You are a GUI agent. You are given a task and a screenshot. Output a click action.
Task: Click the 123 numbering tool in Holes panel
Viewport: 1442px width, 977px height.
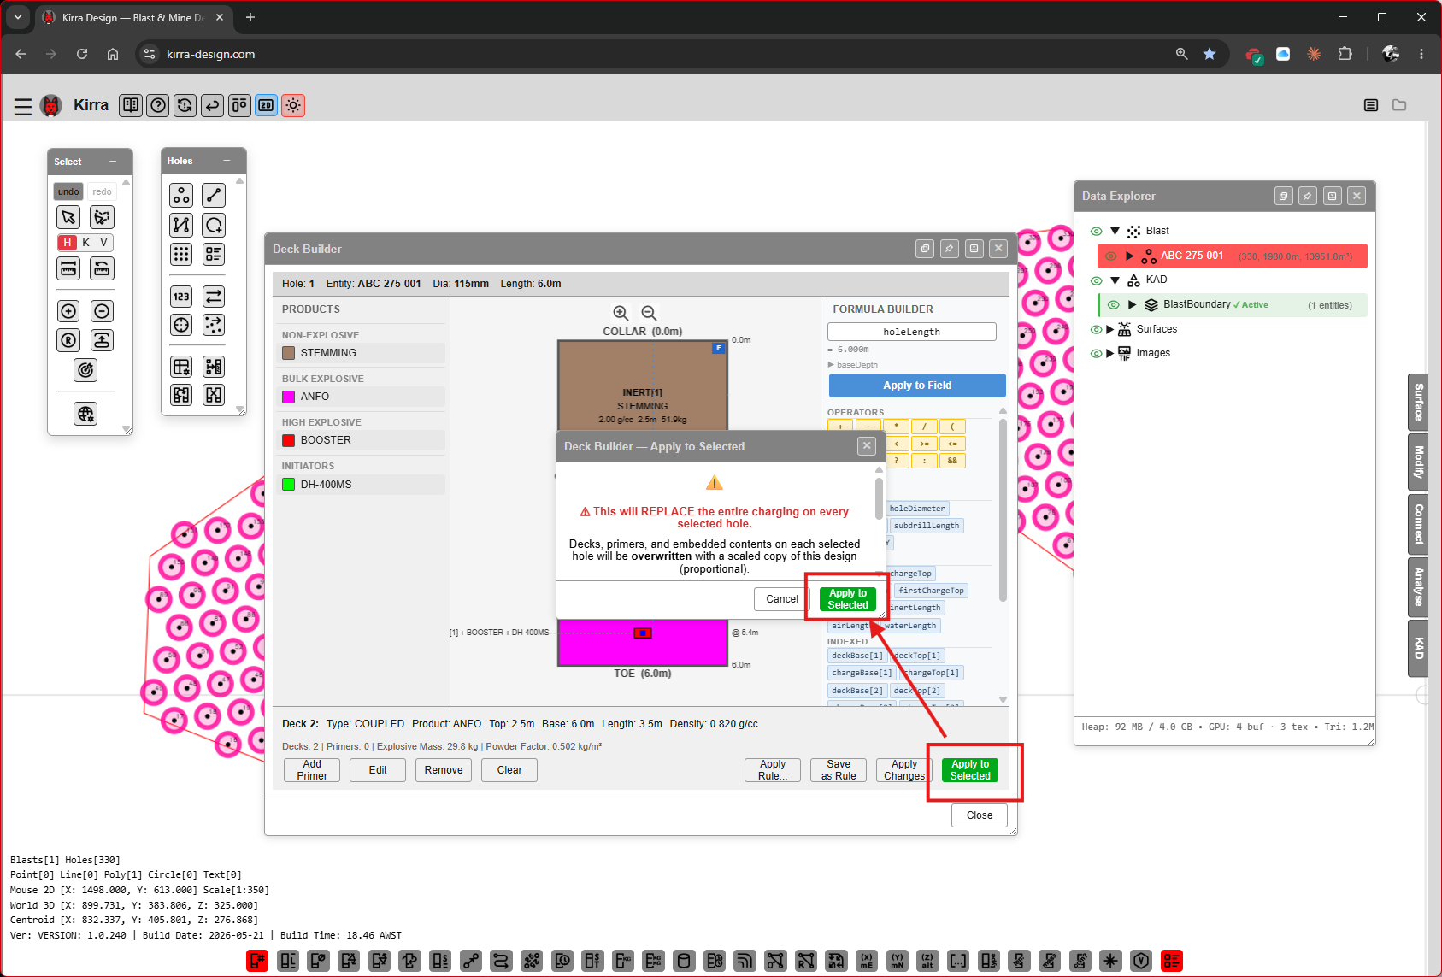click(x=181, y=297)
